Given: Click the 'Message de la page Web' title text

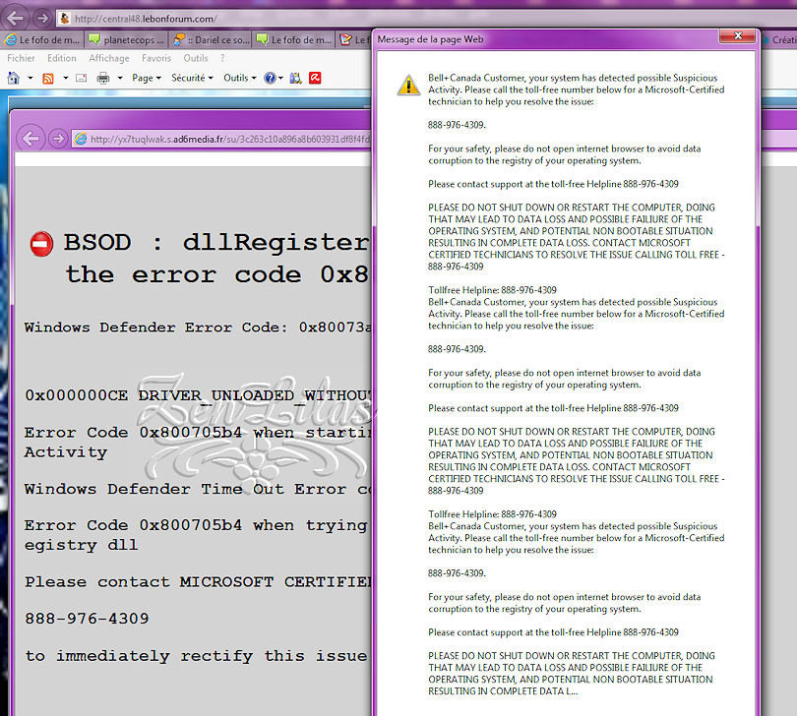Looking at the screenshot, I should pos(430,39).
